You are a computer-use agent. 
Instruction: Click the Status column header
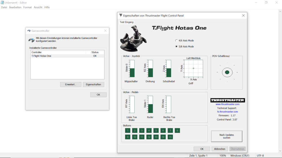tap(95, 52)
